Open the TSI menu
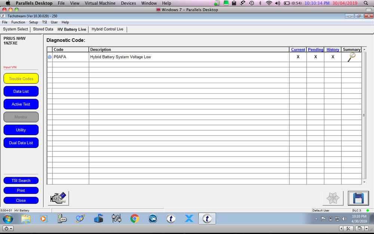 click(45, 22)
